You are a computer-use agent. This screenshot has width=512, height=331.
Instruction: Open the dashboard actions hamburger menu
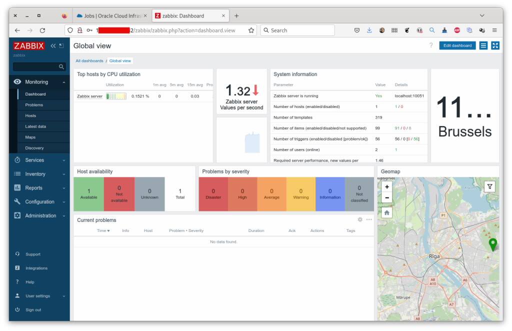pos(483,45)
